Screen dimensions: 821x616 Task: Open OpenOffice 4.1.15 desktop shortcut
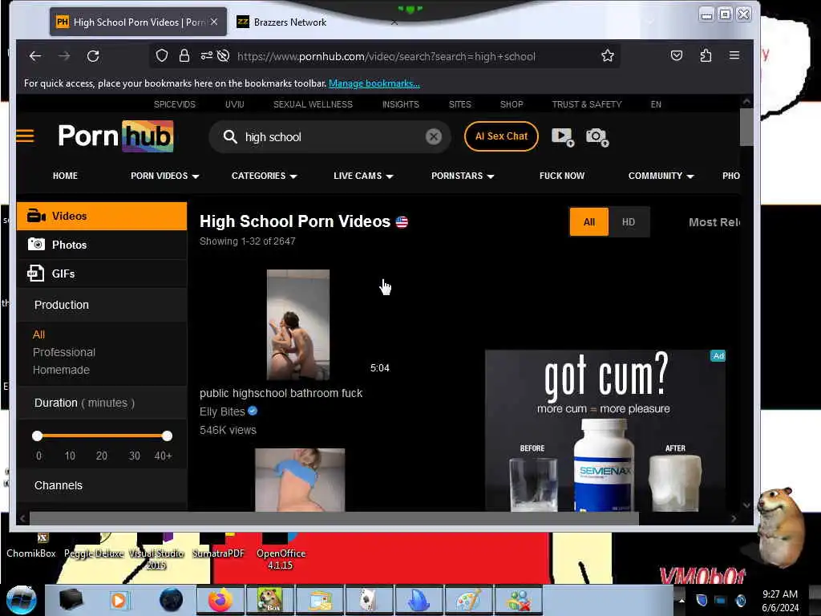coord(280,553)
